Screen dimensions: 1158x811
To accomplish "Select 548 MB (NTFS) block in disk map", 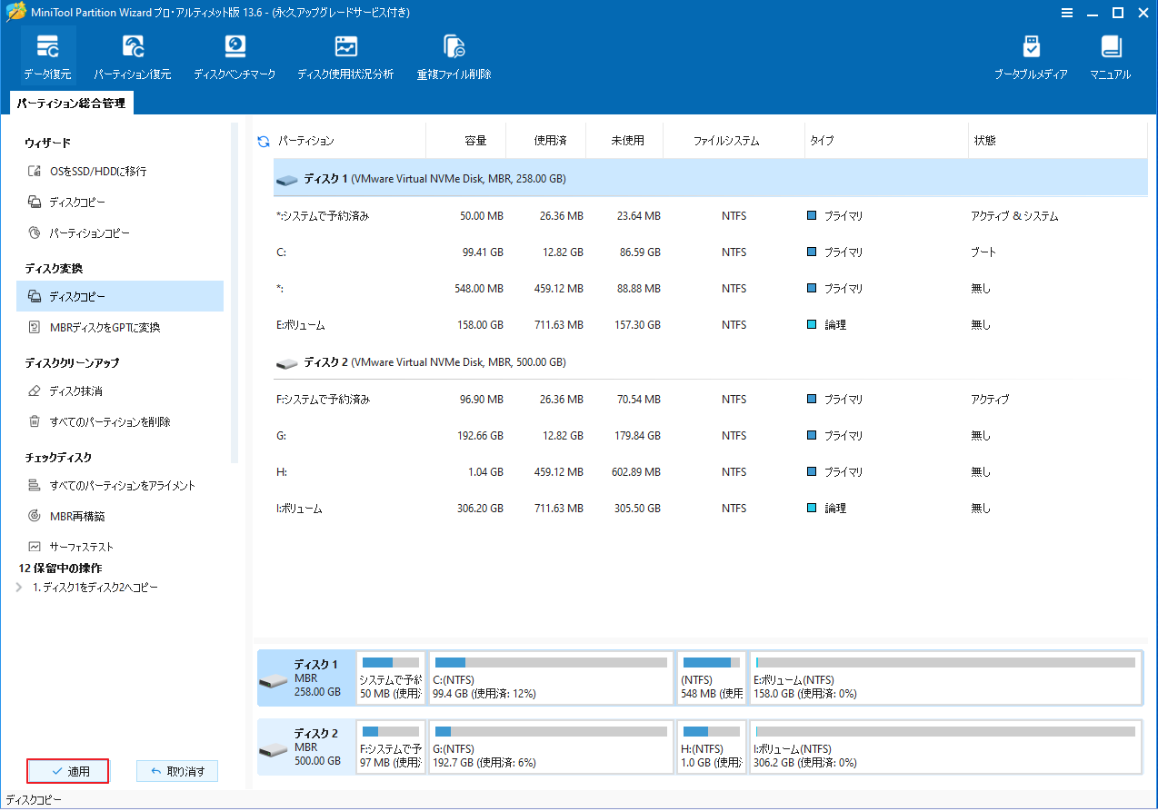I will [x=711, y=677].
